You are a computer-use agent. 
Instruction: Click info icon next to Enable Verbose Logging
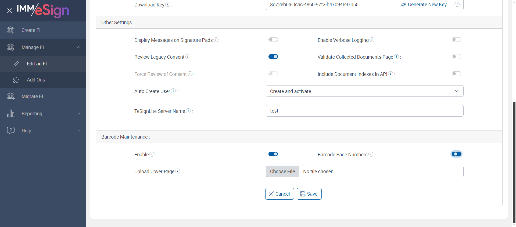[372, 40]
